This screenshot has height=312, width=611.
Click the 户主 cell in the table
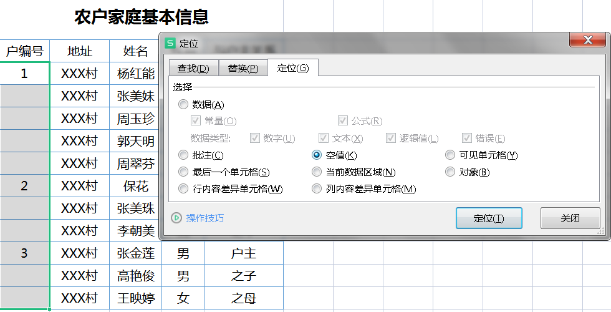[244, 253]
